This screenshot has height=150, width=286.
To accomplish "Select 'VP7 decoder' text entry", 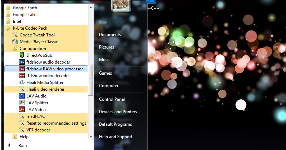I will (38, 130).
